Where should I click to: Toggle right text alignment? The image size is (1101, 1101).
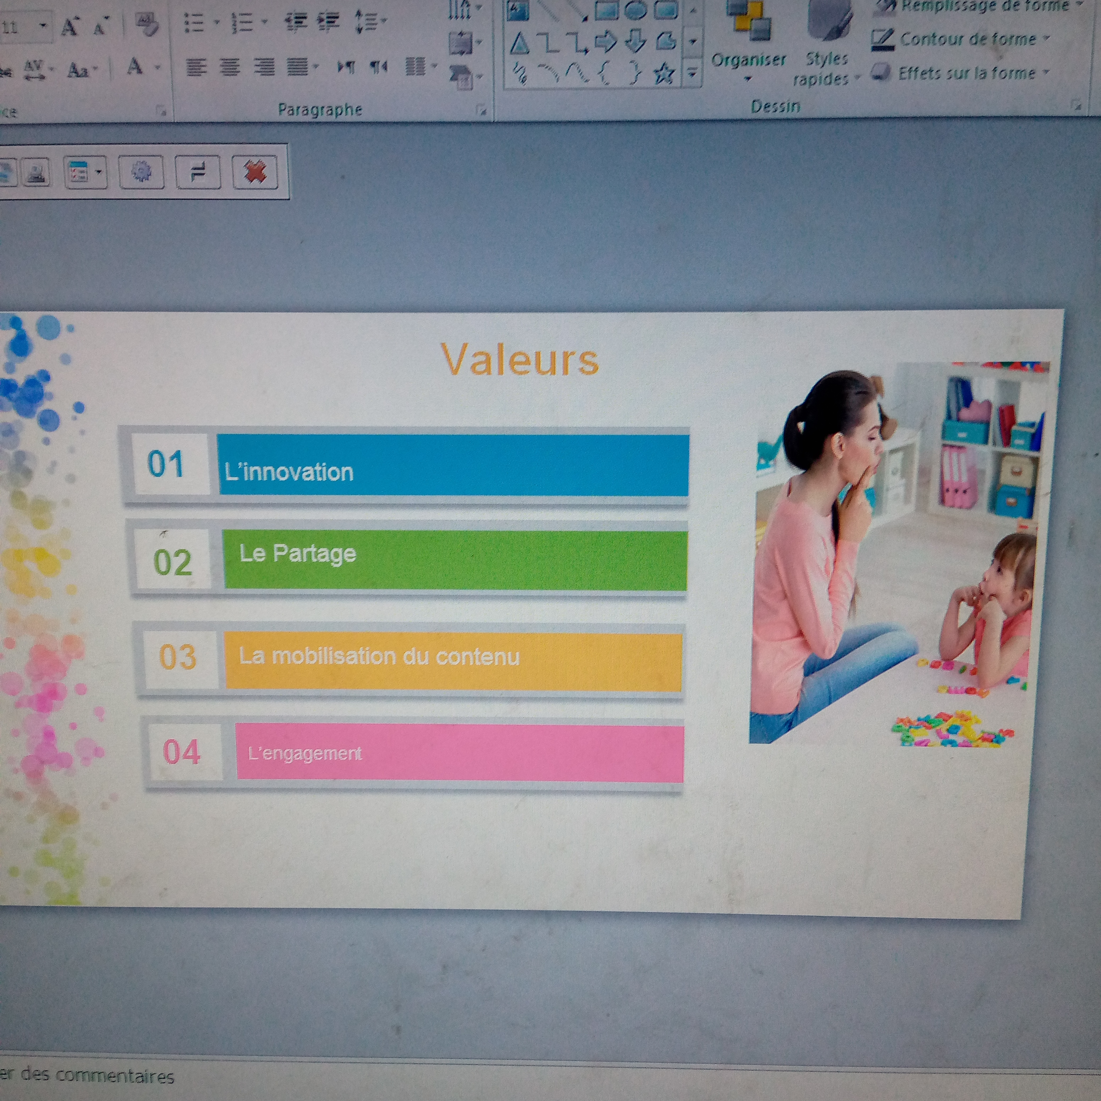pos(264,68)
